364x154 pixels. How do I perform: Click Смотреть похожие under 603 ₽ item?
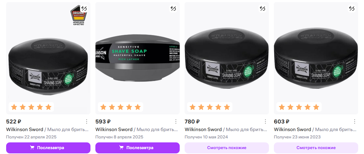(x=316, y=148)
